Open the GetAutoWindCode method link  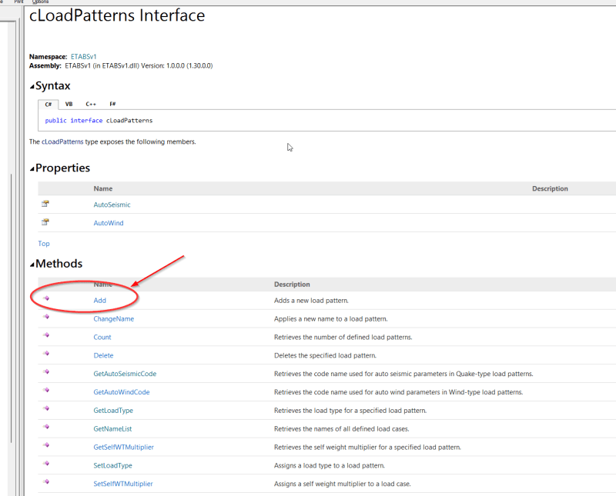click(122, 392)
